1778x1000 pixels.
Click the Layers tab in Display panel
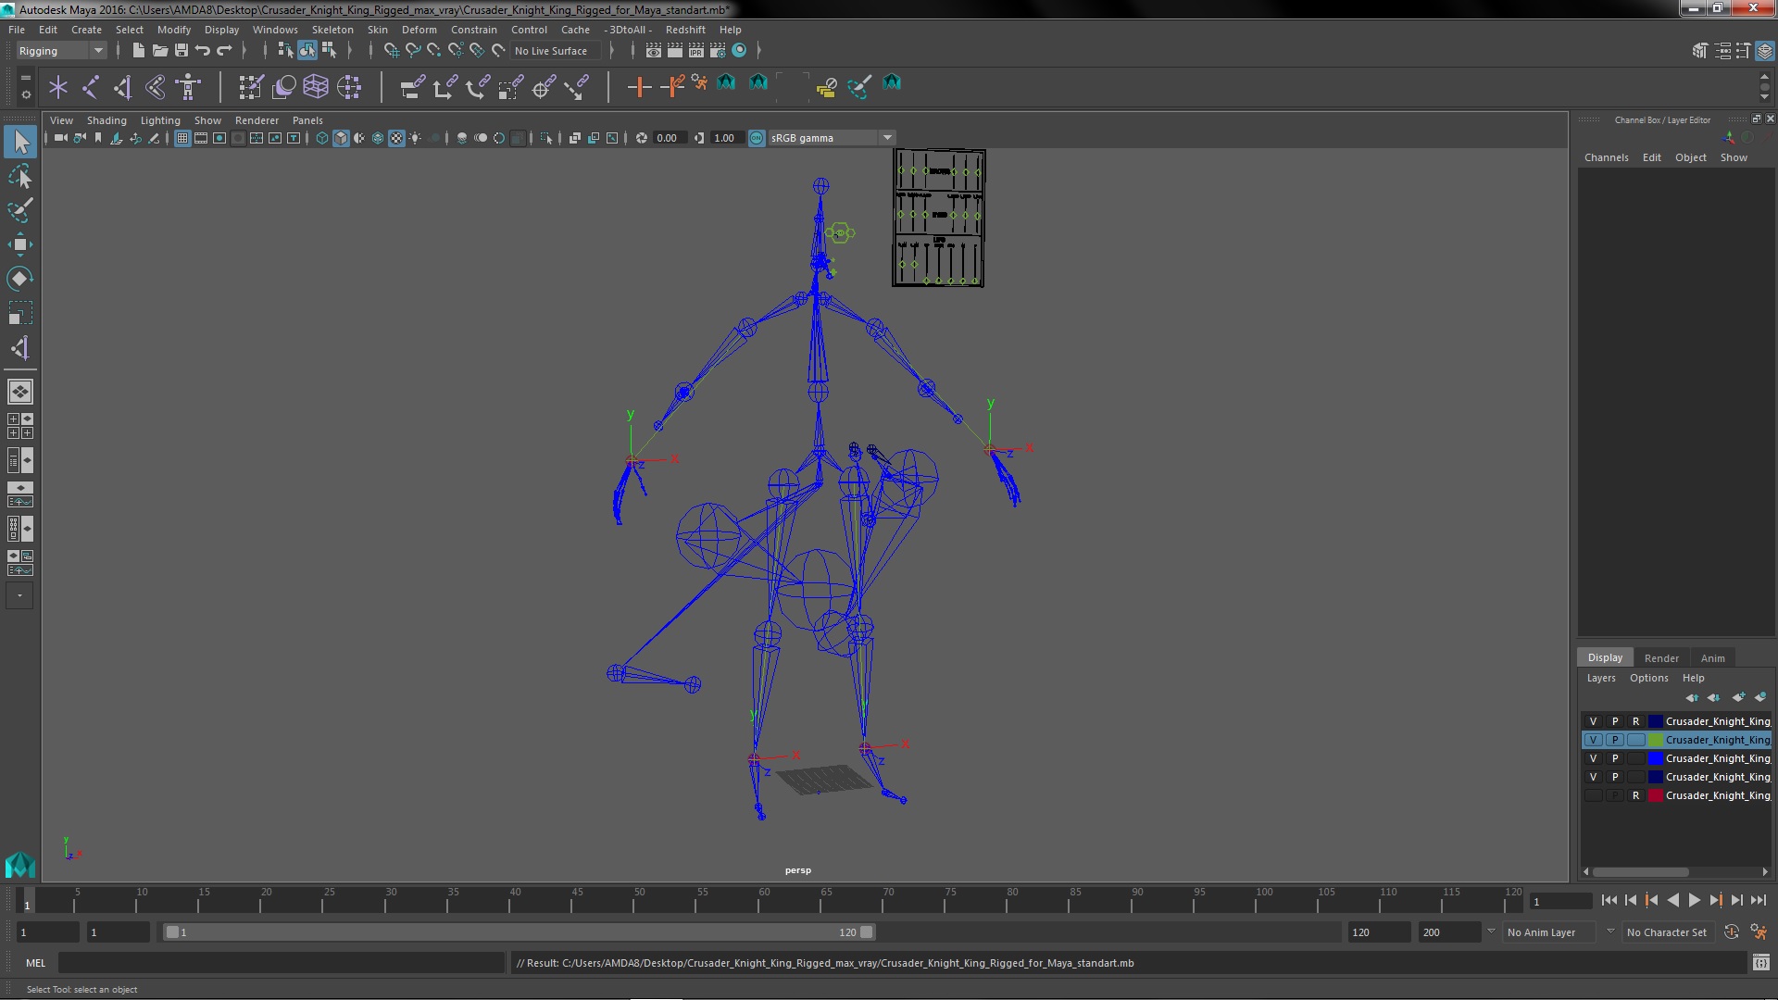coord(1599,678)
